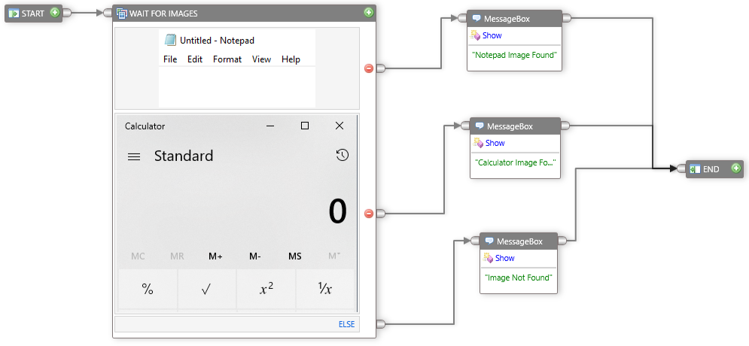749x346 pixels.
Task: Remove the Calculator image with red minus
Action: (368, 214)
